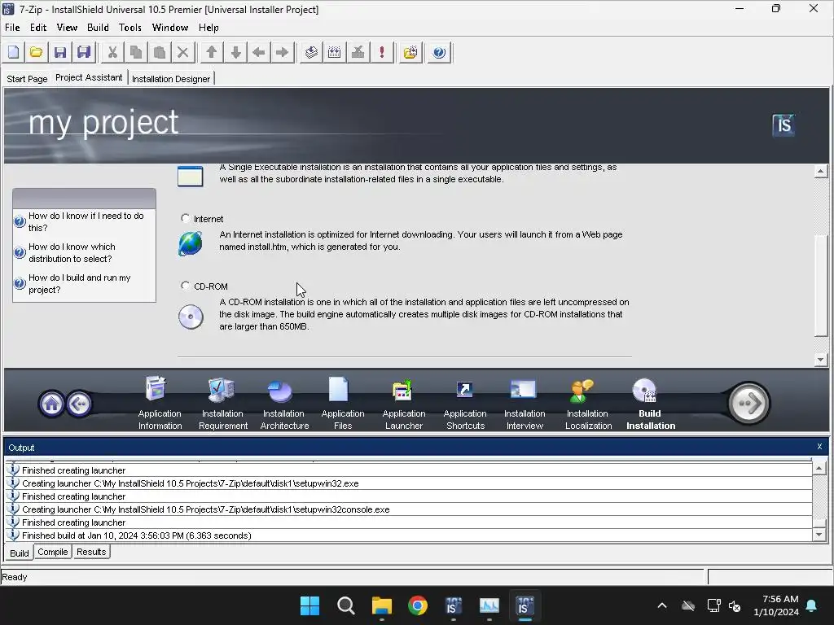Click the Save All toolbar icon

tap(84, 52)
